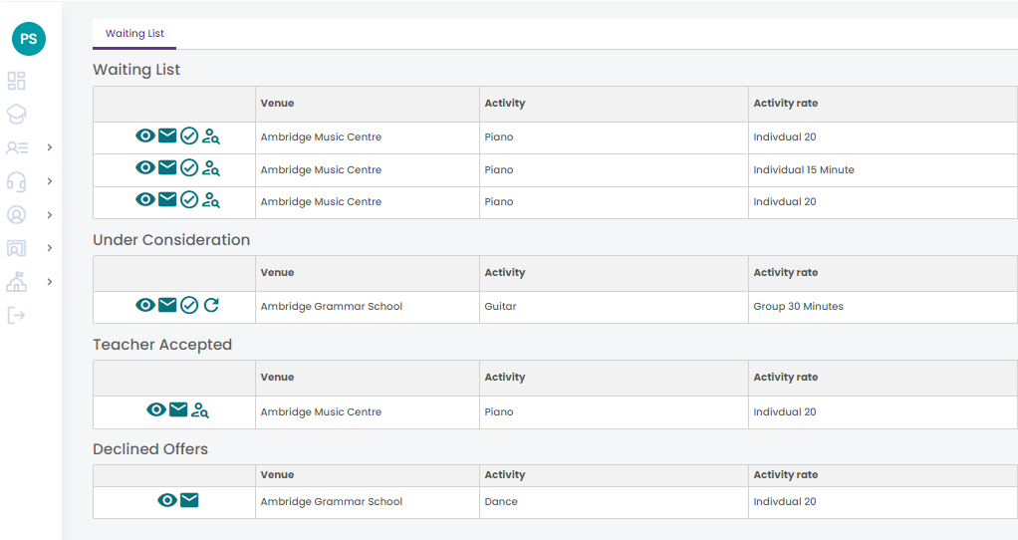This screenshot has height=540, width=1018.
Task: Click the Under Consideration section heading
Action: point(171,240)
